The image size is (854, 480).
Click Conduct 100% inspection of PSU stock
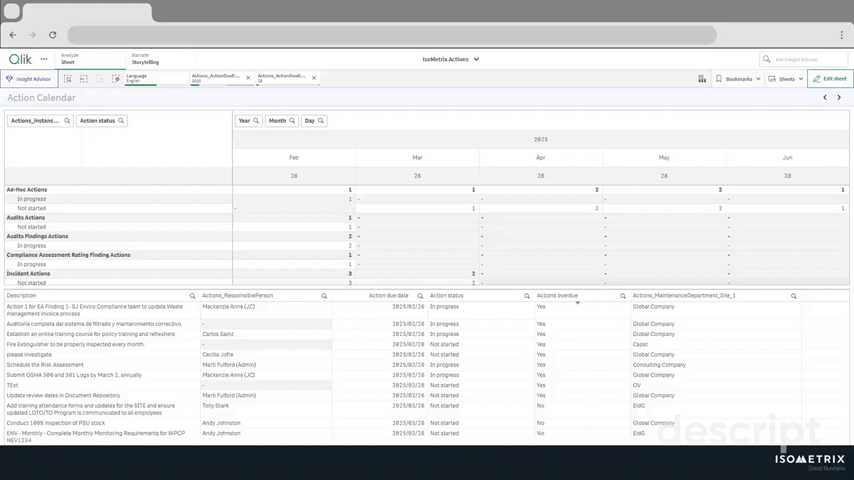56,423
